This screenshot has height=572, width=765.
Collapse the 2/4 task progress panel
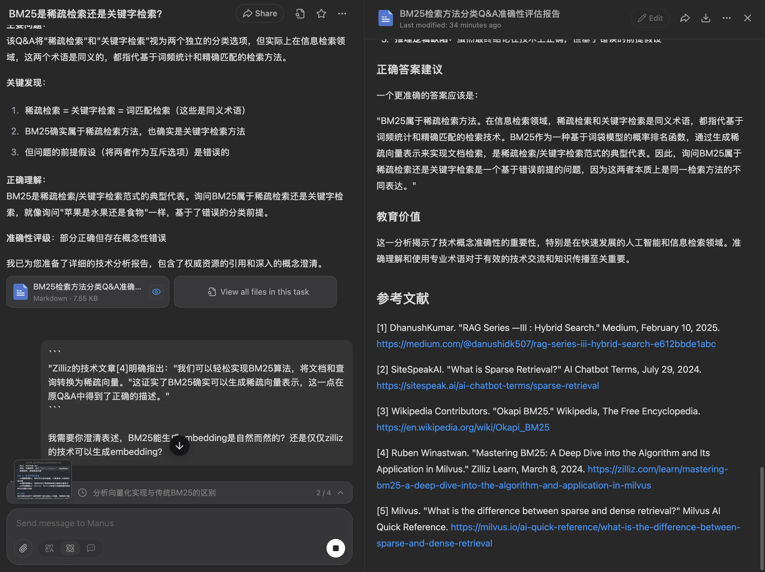click(x=341, y=493)
